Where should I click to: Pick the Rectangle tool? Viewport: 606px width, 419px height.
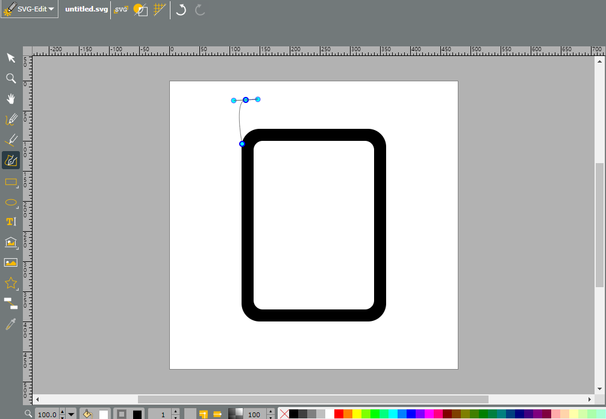pyautogui.click(x=11, y=182)
